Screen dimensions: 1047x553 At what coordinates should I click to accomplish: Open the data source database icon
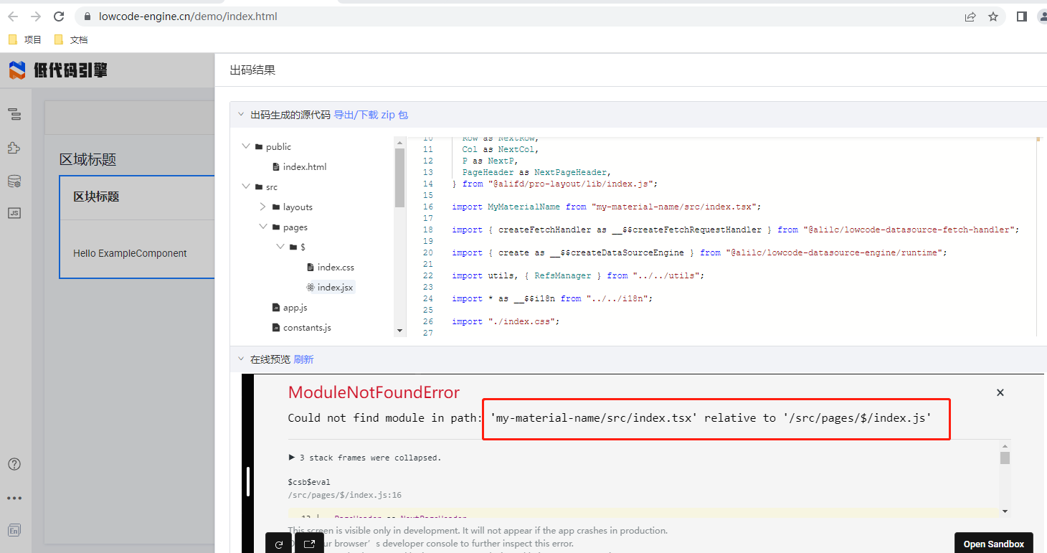(14, 181)
